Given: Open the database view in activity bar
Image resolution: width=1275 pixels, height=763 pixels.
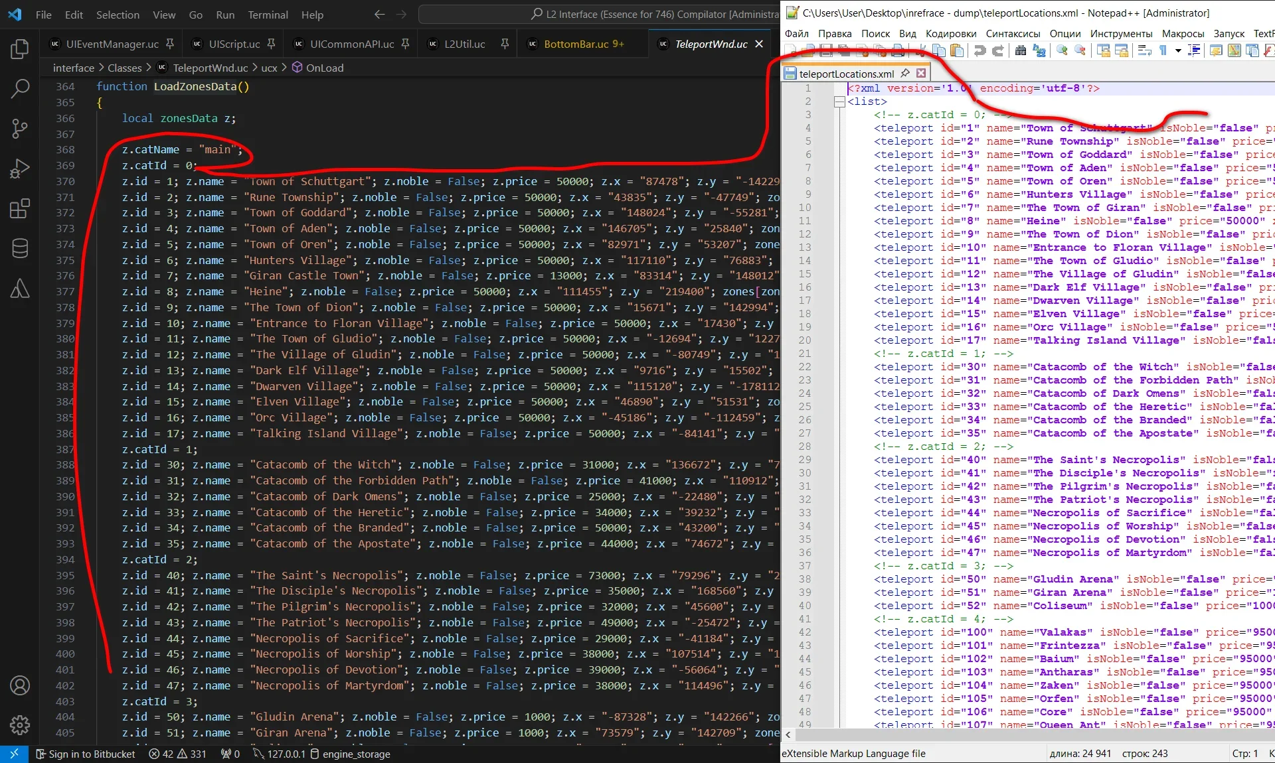Looking at the screenshot, I should click(20, 248).
